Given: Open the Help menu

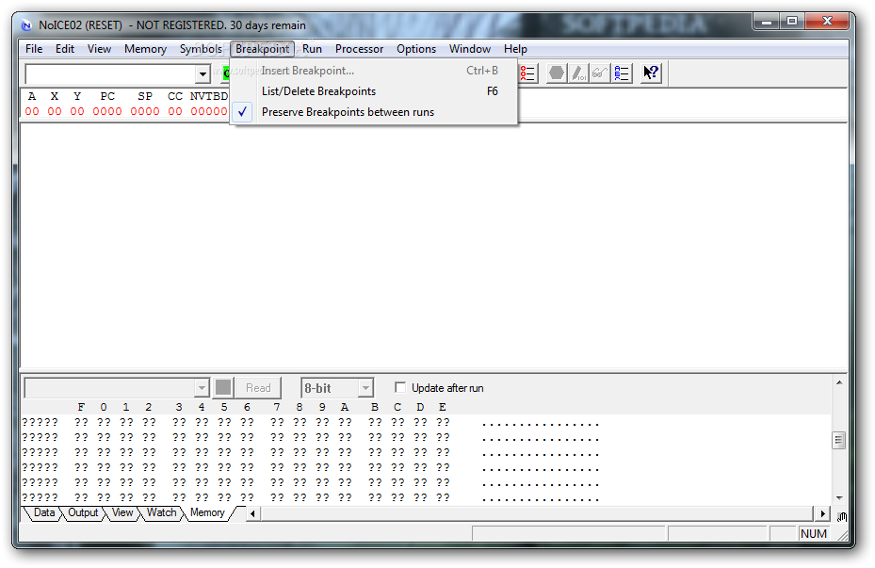Looking at the screenshot, I should [515, 49].
